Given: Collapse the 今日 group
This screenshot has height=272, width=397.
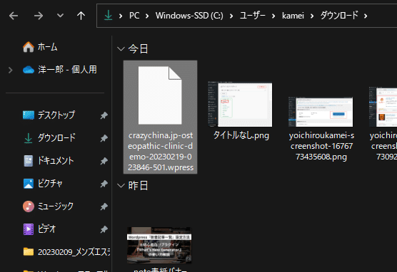Looking at the screenshot, I should (x=121, y=48).
